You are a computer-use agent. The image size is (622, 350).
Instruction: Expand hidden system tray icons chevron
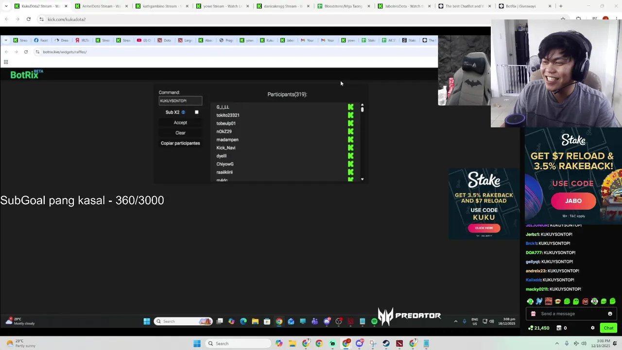[x=557, y=344]
